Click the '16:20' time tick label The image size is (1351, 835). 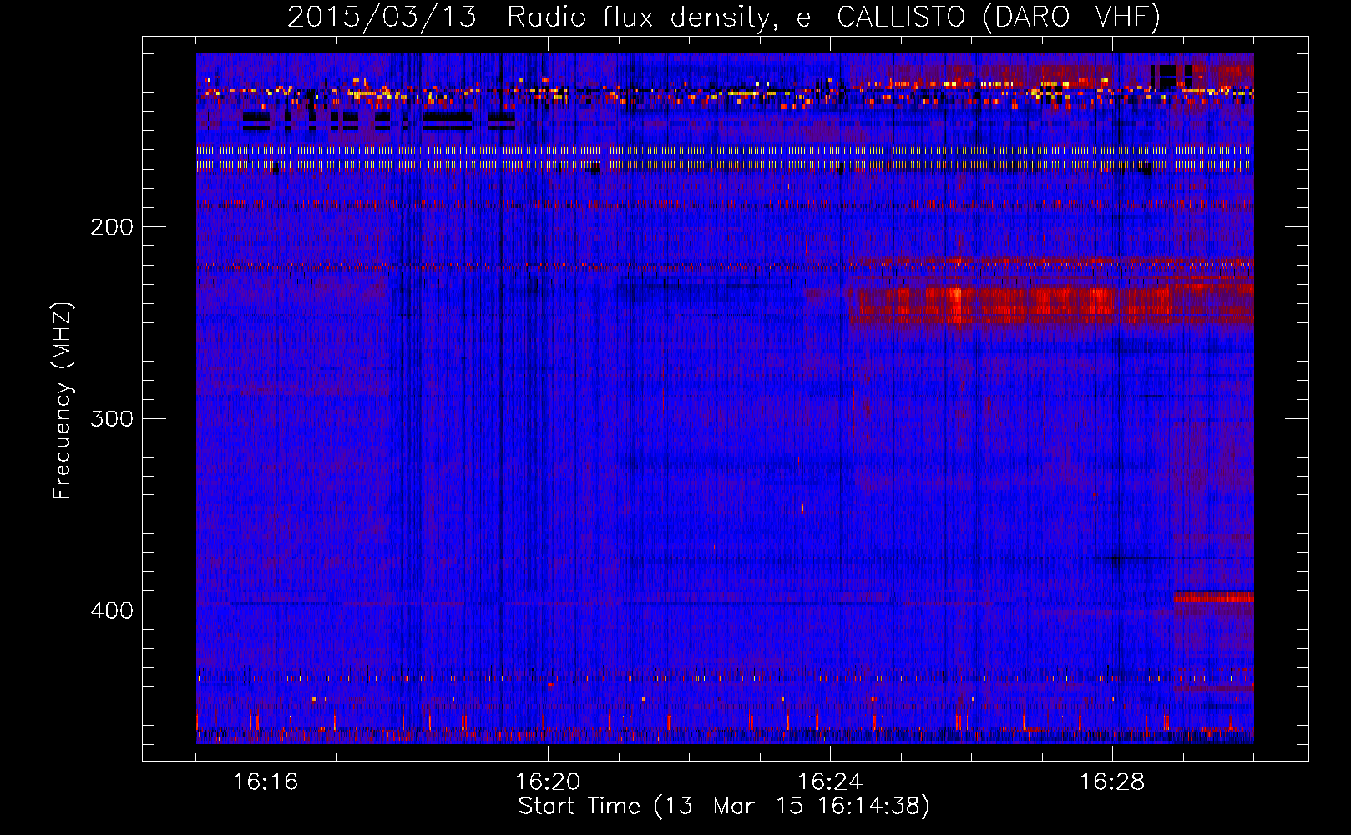[548, 782]
